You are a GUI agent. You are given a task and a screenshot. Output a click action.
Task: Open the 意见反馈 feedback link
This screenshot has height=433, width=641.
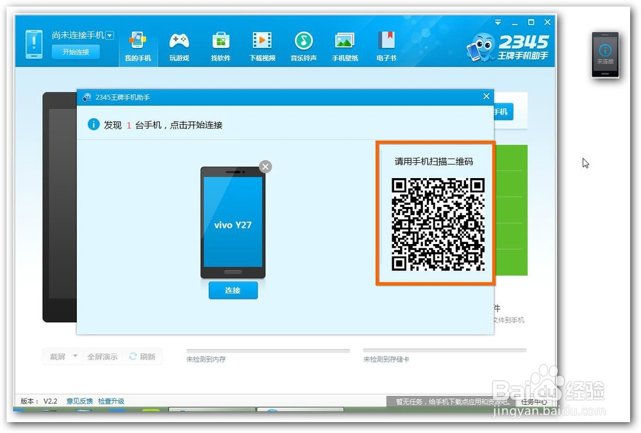(79, 401)
